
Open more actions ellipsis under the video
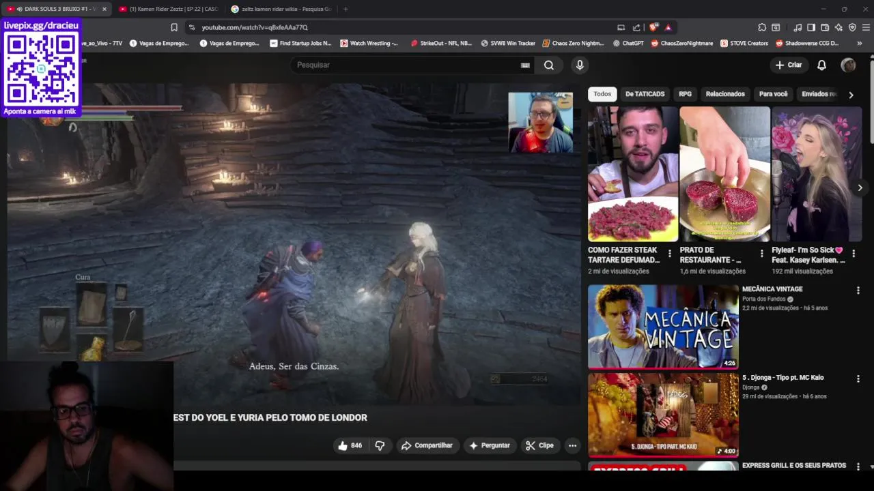pos(572,445)
